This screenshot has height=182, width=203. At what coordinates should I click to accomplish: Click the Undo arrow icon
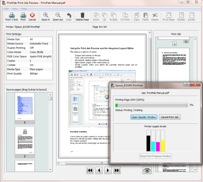pyautogui.click(x=69, y=16)
